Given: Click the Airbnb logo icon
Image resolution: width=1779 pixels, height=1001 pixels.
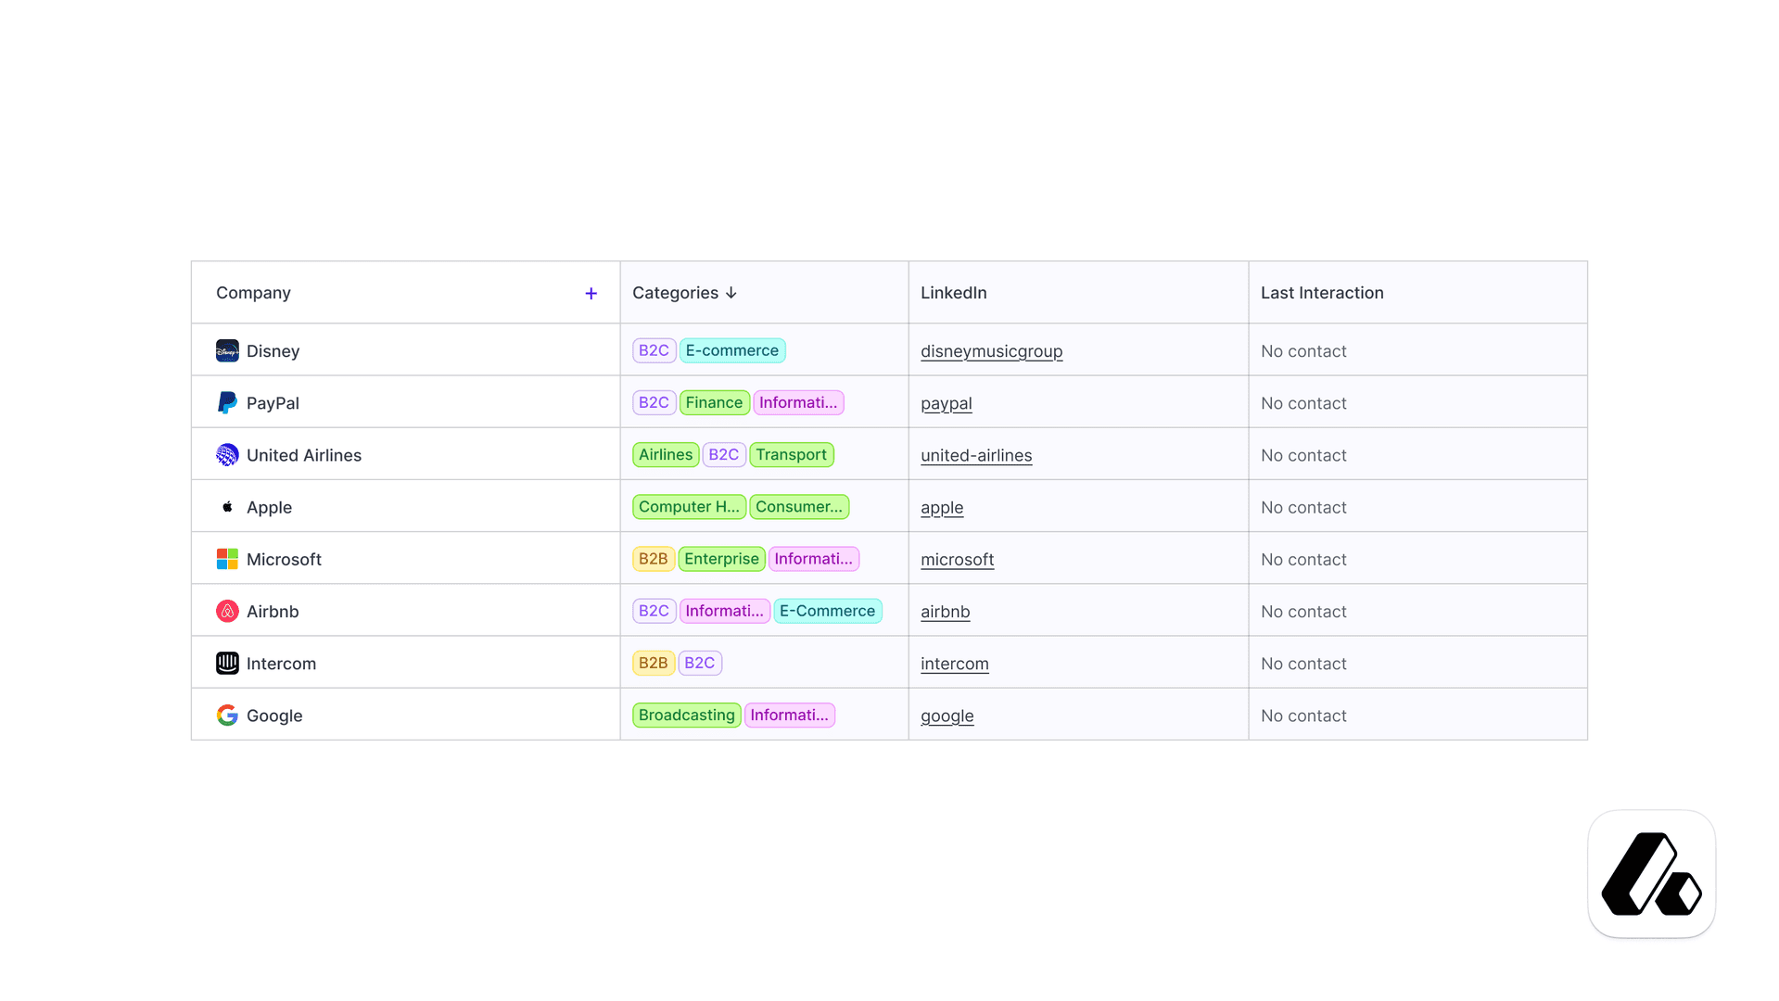Looking at the screenshot, I should click(x=227, y=611).
